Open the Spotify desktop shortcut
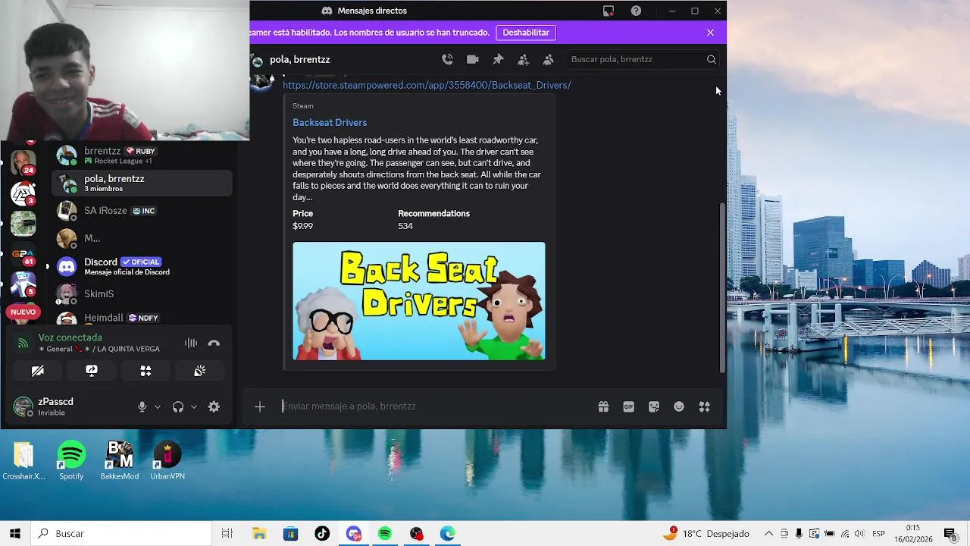Image resolution: width=970 pixels, height=546 pixels. coord(71,460)
